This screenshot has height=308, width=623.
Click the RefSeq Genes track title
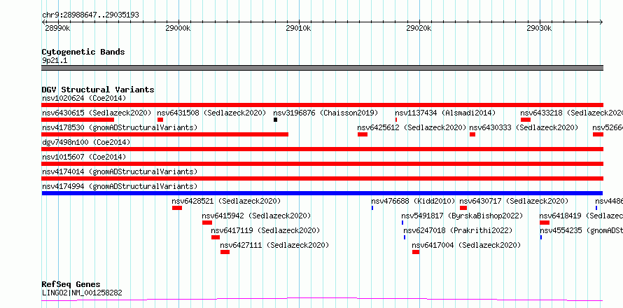pyautogui.click(x=71, y=285)
